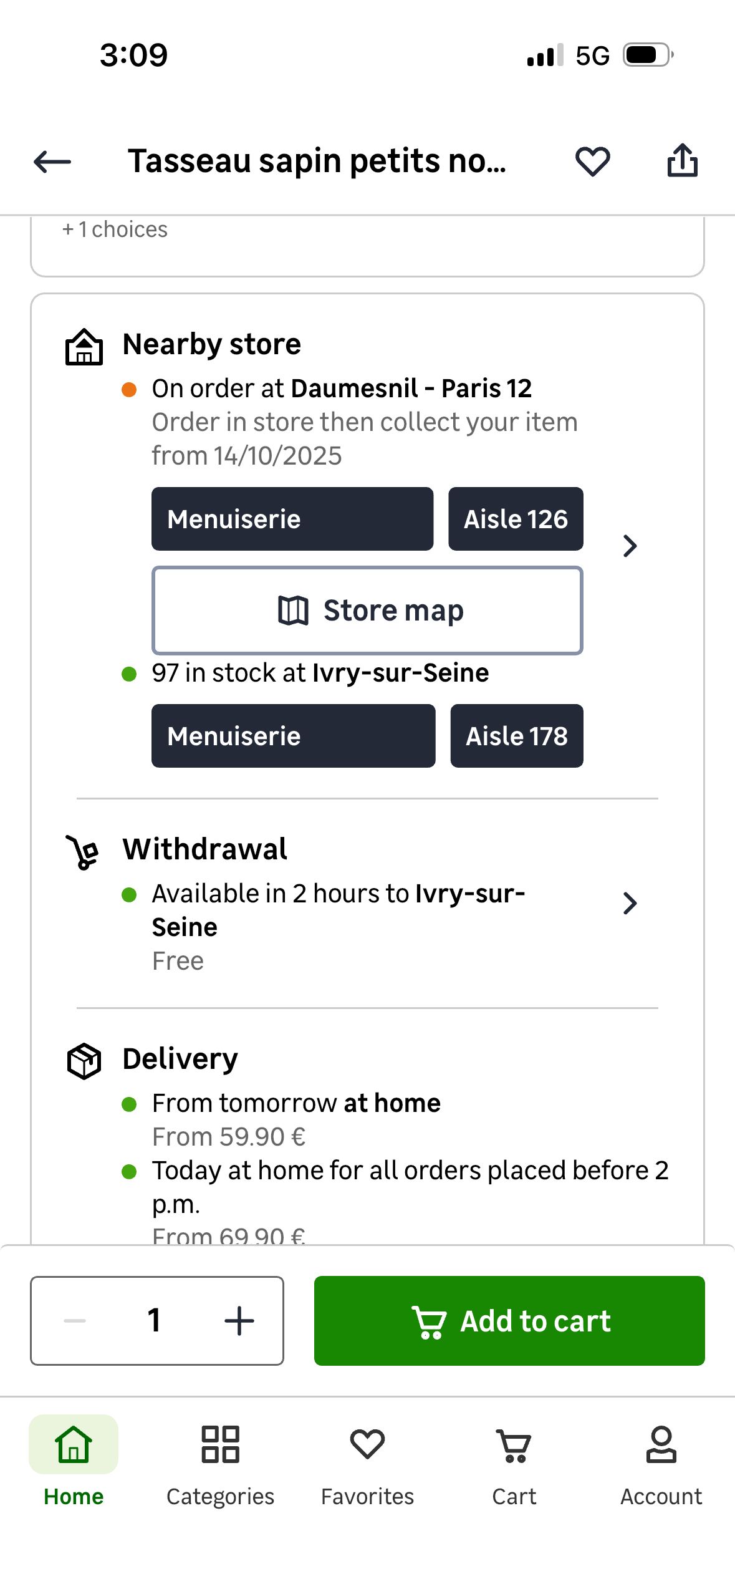The width and height of the screenshot is (735, 1594).
Task: Tap the Aisle 178 badge
Action: point(517,736)
